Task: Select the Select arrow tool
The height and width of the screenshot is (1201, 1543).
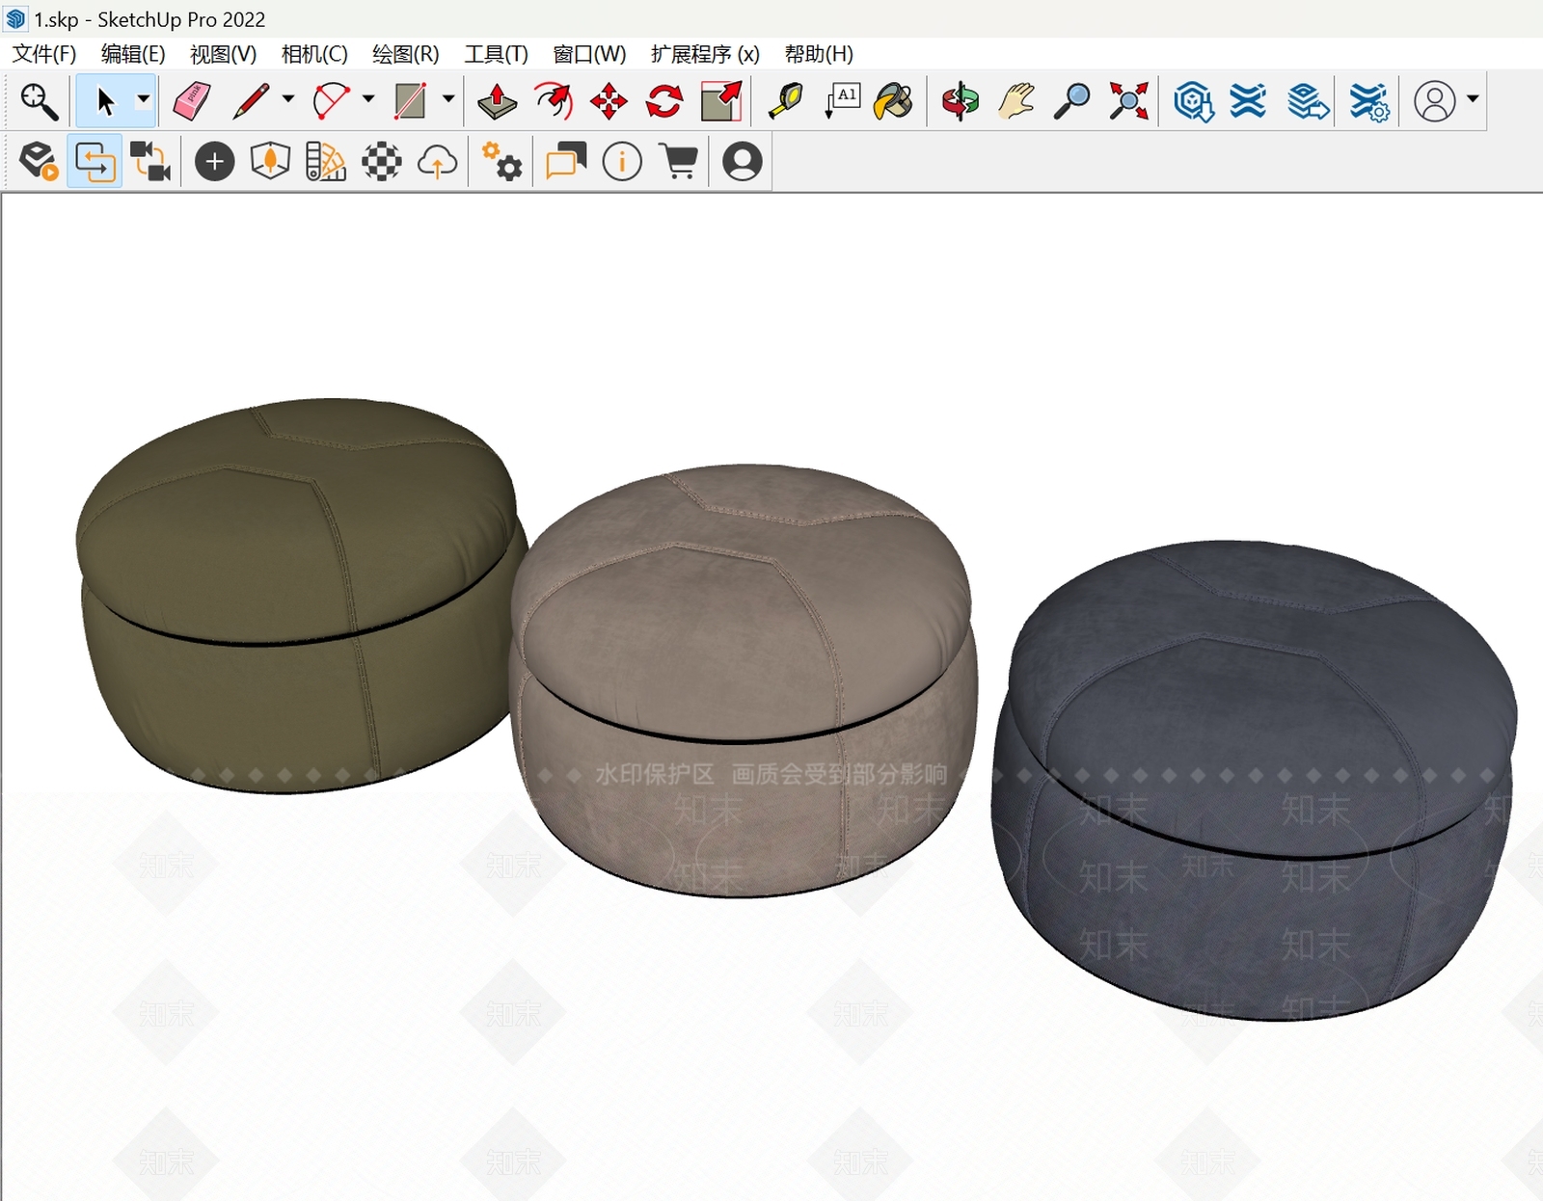Action: coord(105,100)
